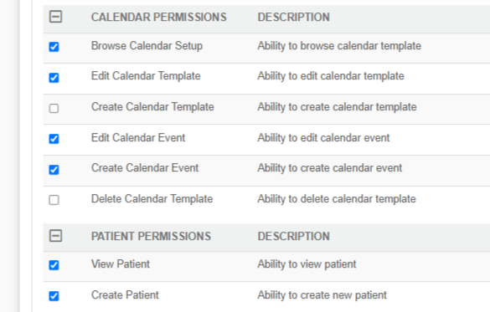Enable Delete Calendar Template permission
490x312 pixels.
click(x=54, y=200)
